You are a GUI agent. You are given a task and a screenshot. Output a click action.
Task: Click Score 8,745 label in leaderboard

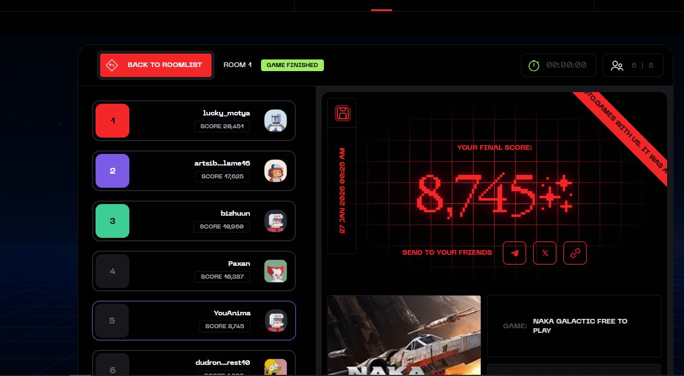225,326
